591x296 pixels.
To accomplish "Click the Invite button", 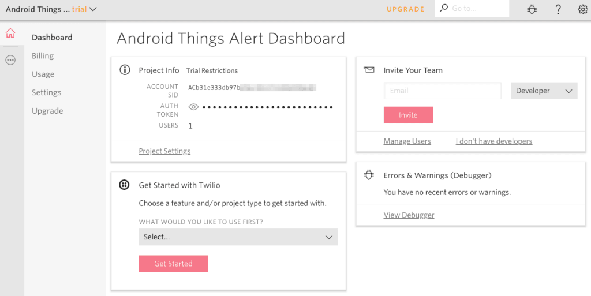I will [408, 115].
